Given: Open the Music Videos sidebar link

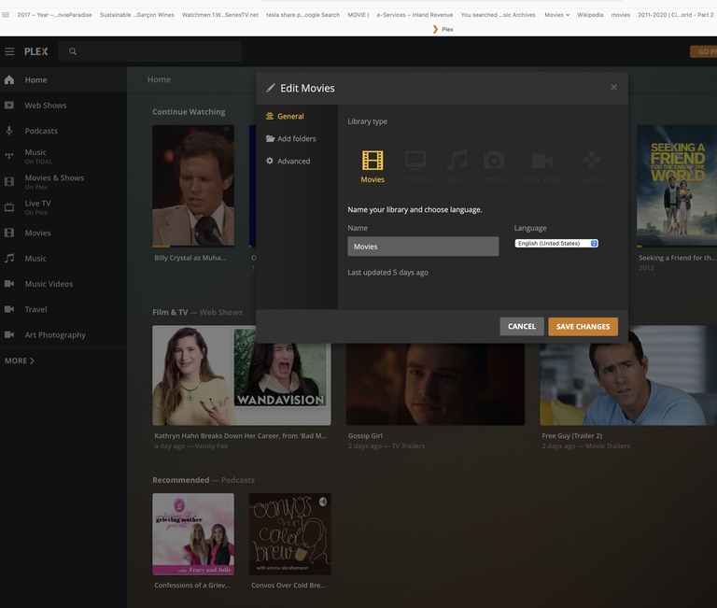Looking at the screenshot, I should 49,284.
